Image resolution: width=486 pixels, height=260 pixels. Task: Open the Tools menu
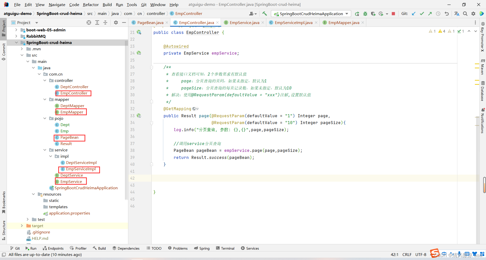[x=132, y=5]
